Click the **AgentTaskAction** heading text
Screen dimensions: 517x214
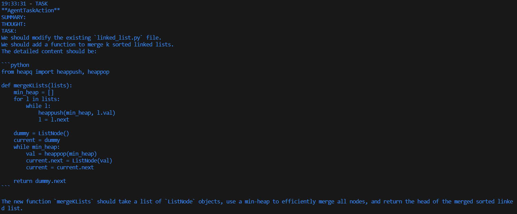[x=30, y=10]
